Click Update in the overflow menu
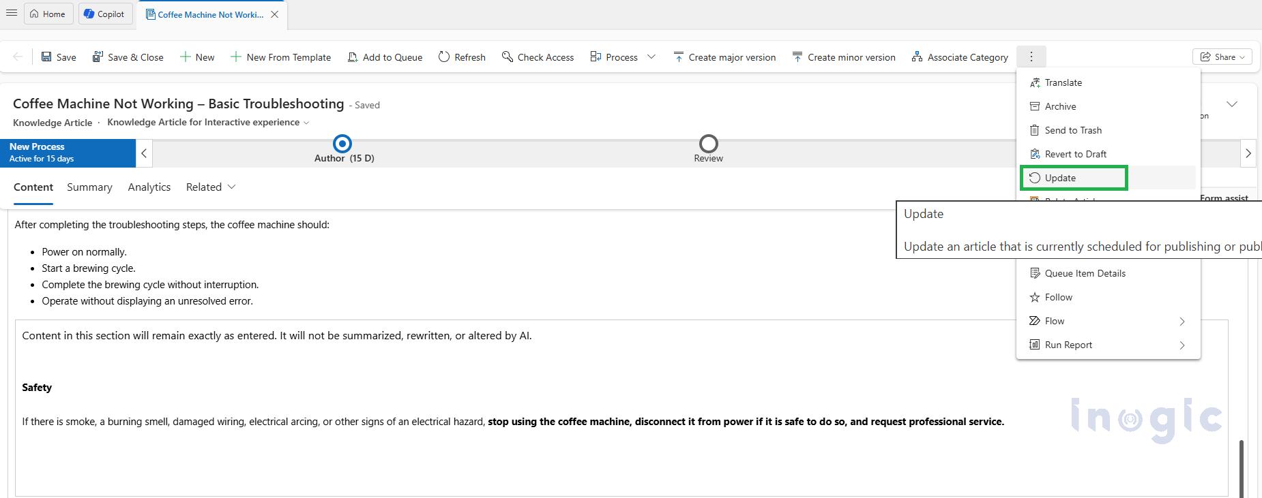1262x498 pixels. pos(1108,178)
